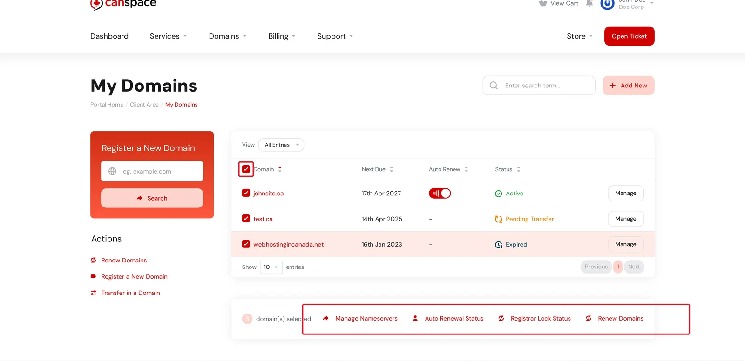This screenshot has height=361, width=745.
Task: Click Renew Domains link under Actions
Action: pyautogui.click(x=124, y=261)
